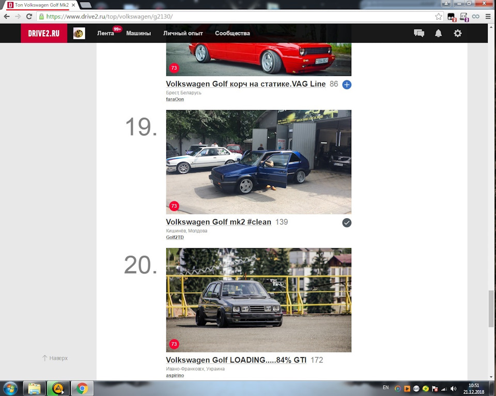Open the AIMP player taskbar icon
This screenshot has height=396, width=496.
pos(58,388)
